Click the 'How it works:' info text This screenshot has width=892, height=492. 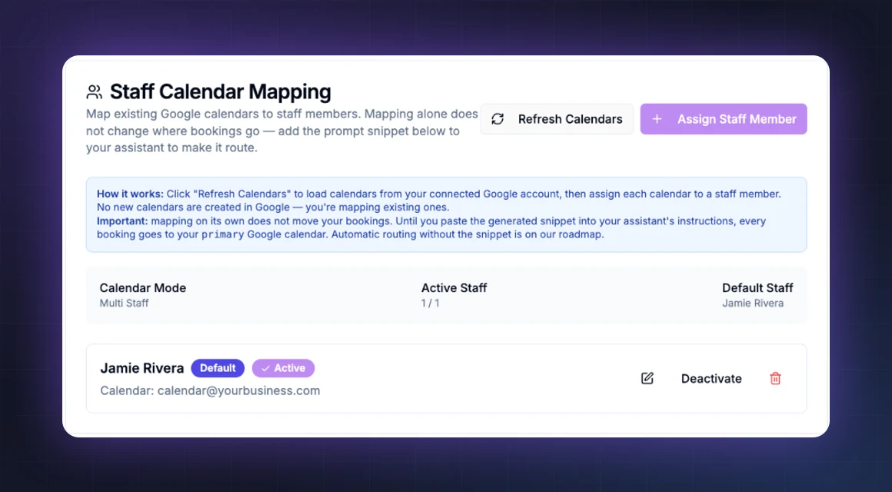tap(130, 194)
